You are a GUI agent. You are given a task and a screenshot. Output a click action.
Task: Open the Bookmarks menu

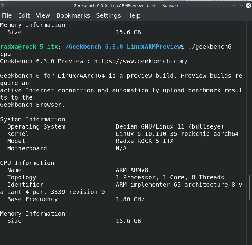(73, 15)
